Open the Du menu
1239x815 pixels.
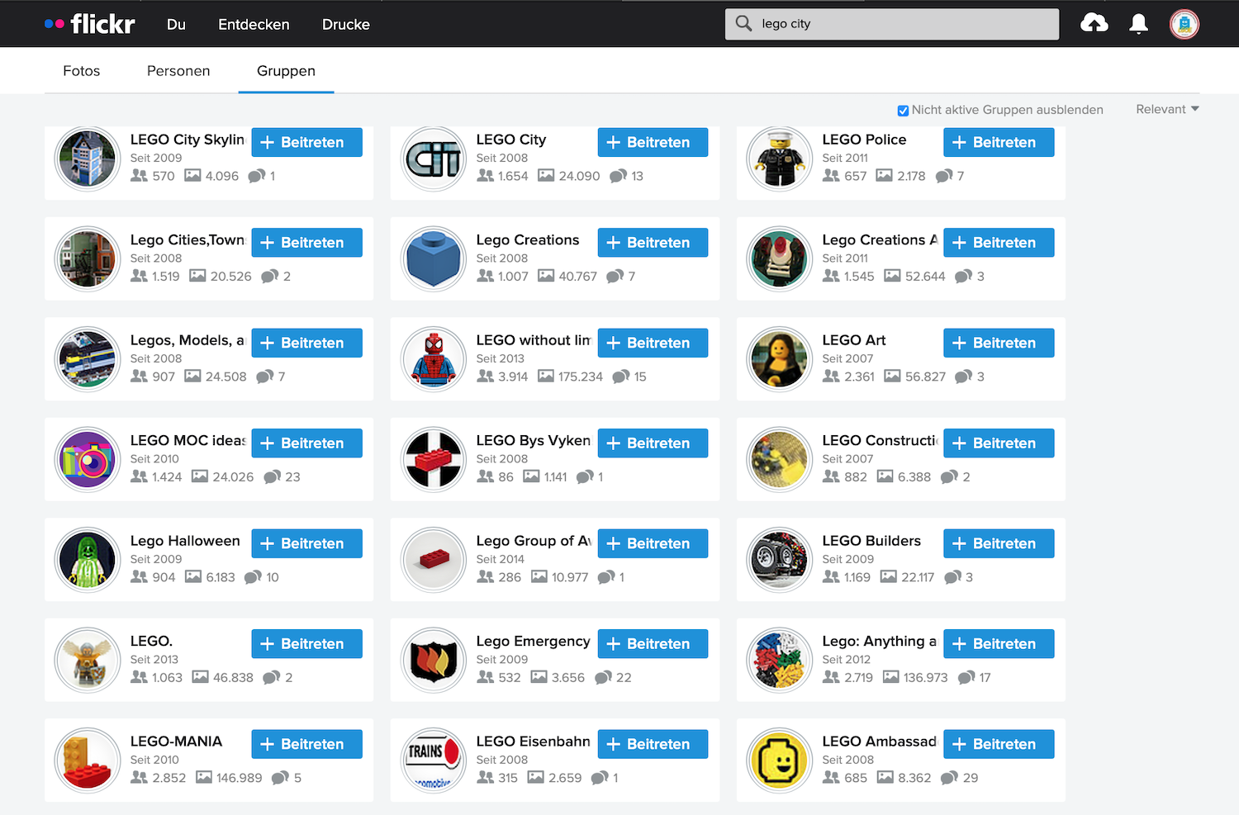tap(176, 25)
